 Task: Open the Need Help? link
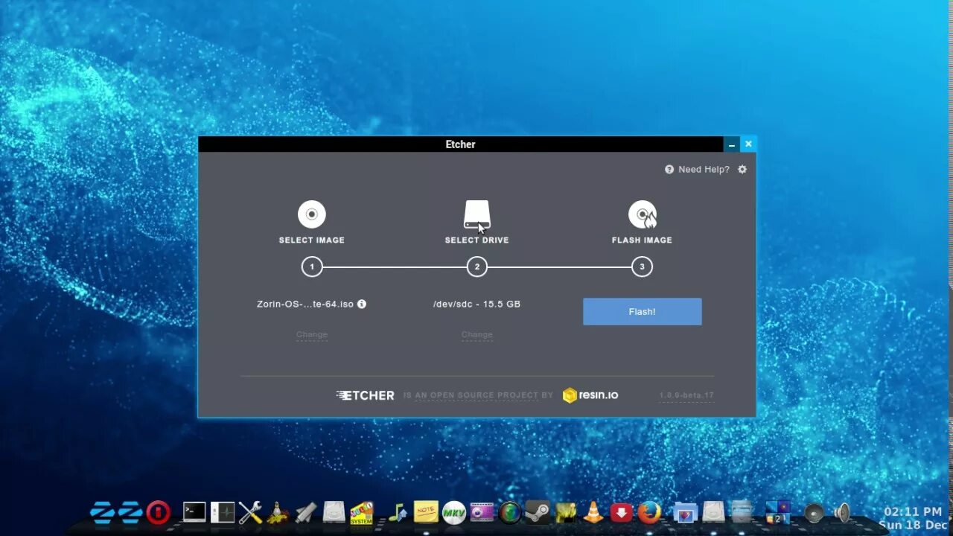pos(704,170)
